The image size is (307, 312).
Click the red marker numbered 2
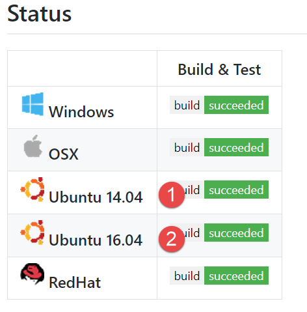click(x=172, y=239)
